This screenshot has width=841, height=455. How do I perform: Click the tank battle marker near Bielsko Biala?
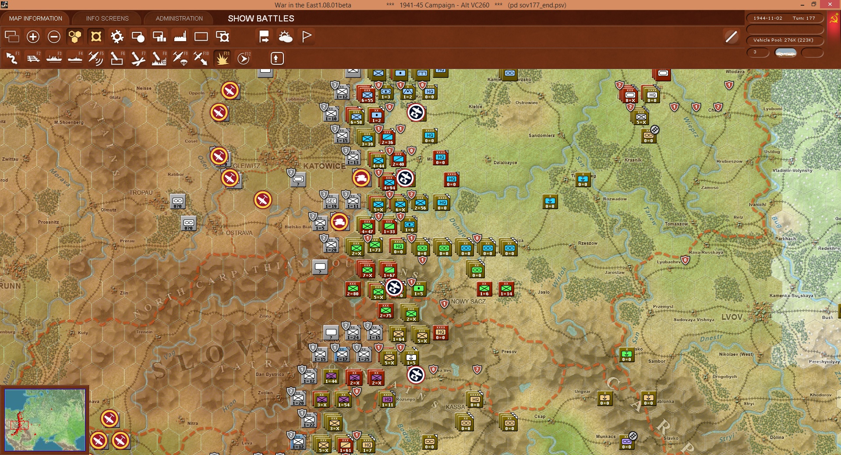click(339, 222)
